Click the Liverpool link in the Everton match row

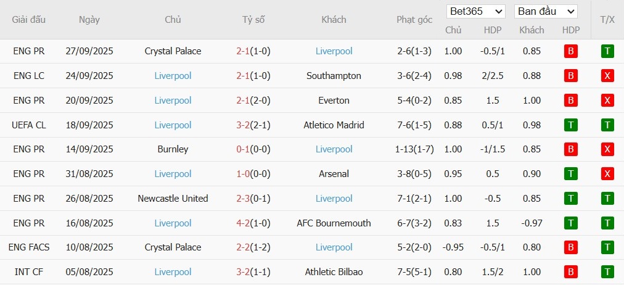point(173,101)
